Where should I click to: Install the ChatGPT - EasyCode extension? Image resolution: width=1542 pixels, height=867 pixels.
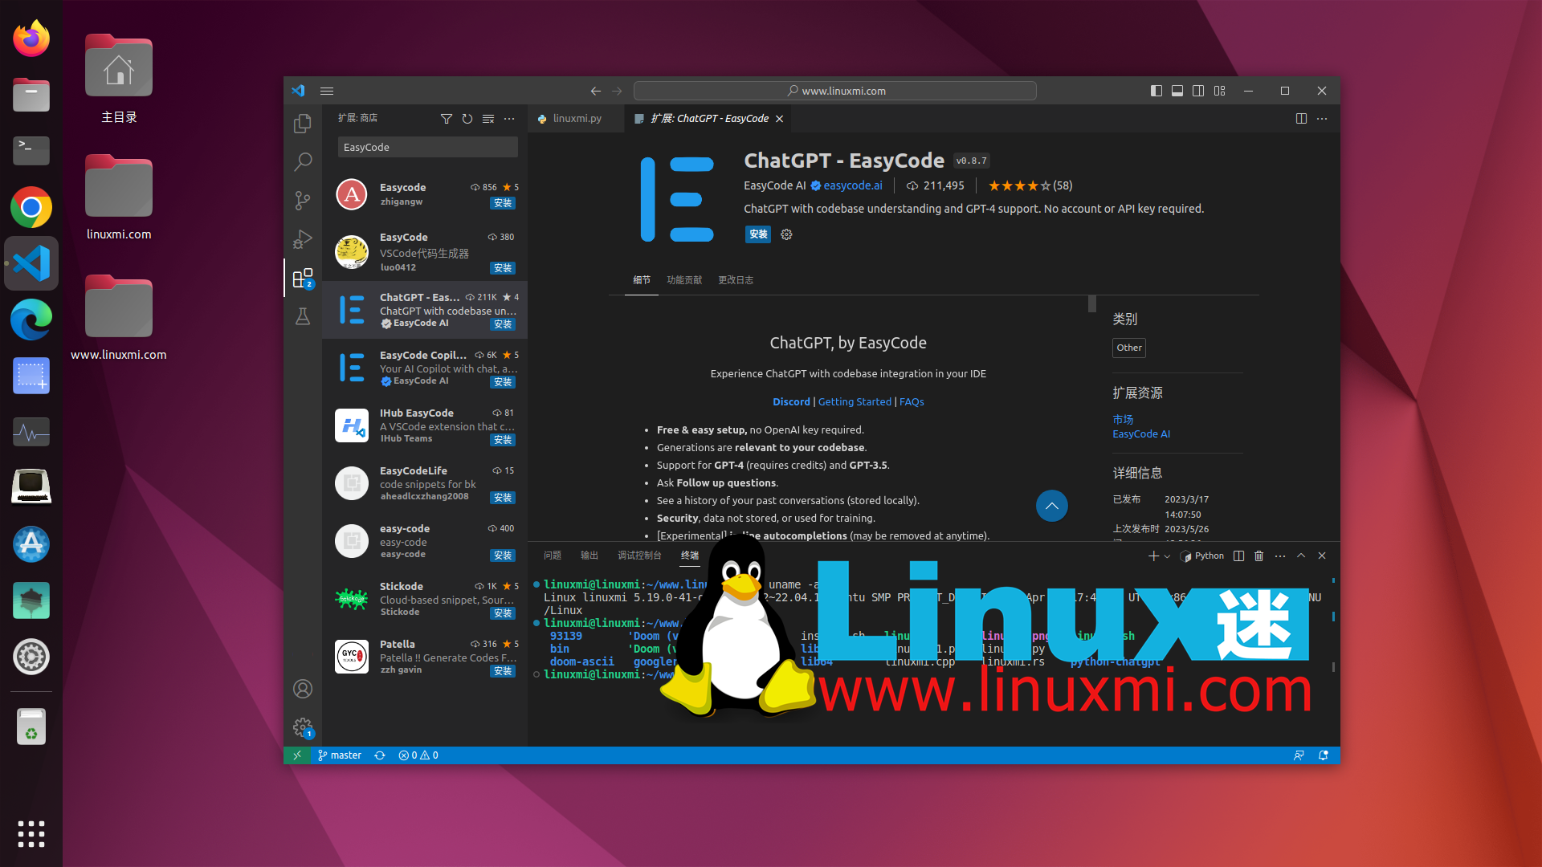pyautogui.click(x=757, y=234)
